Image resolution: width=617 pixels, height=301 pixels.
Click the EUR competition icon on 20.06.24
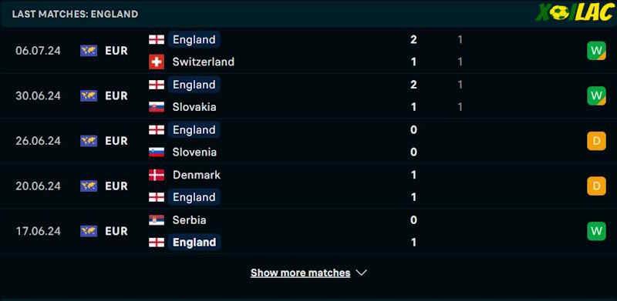point(89,186)
